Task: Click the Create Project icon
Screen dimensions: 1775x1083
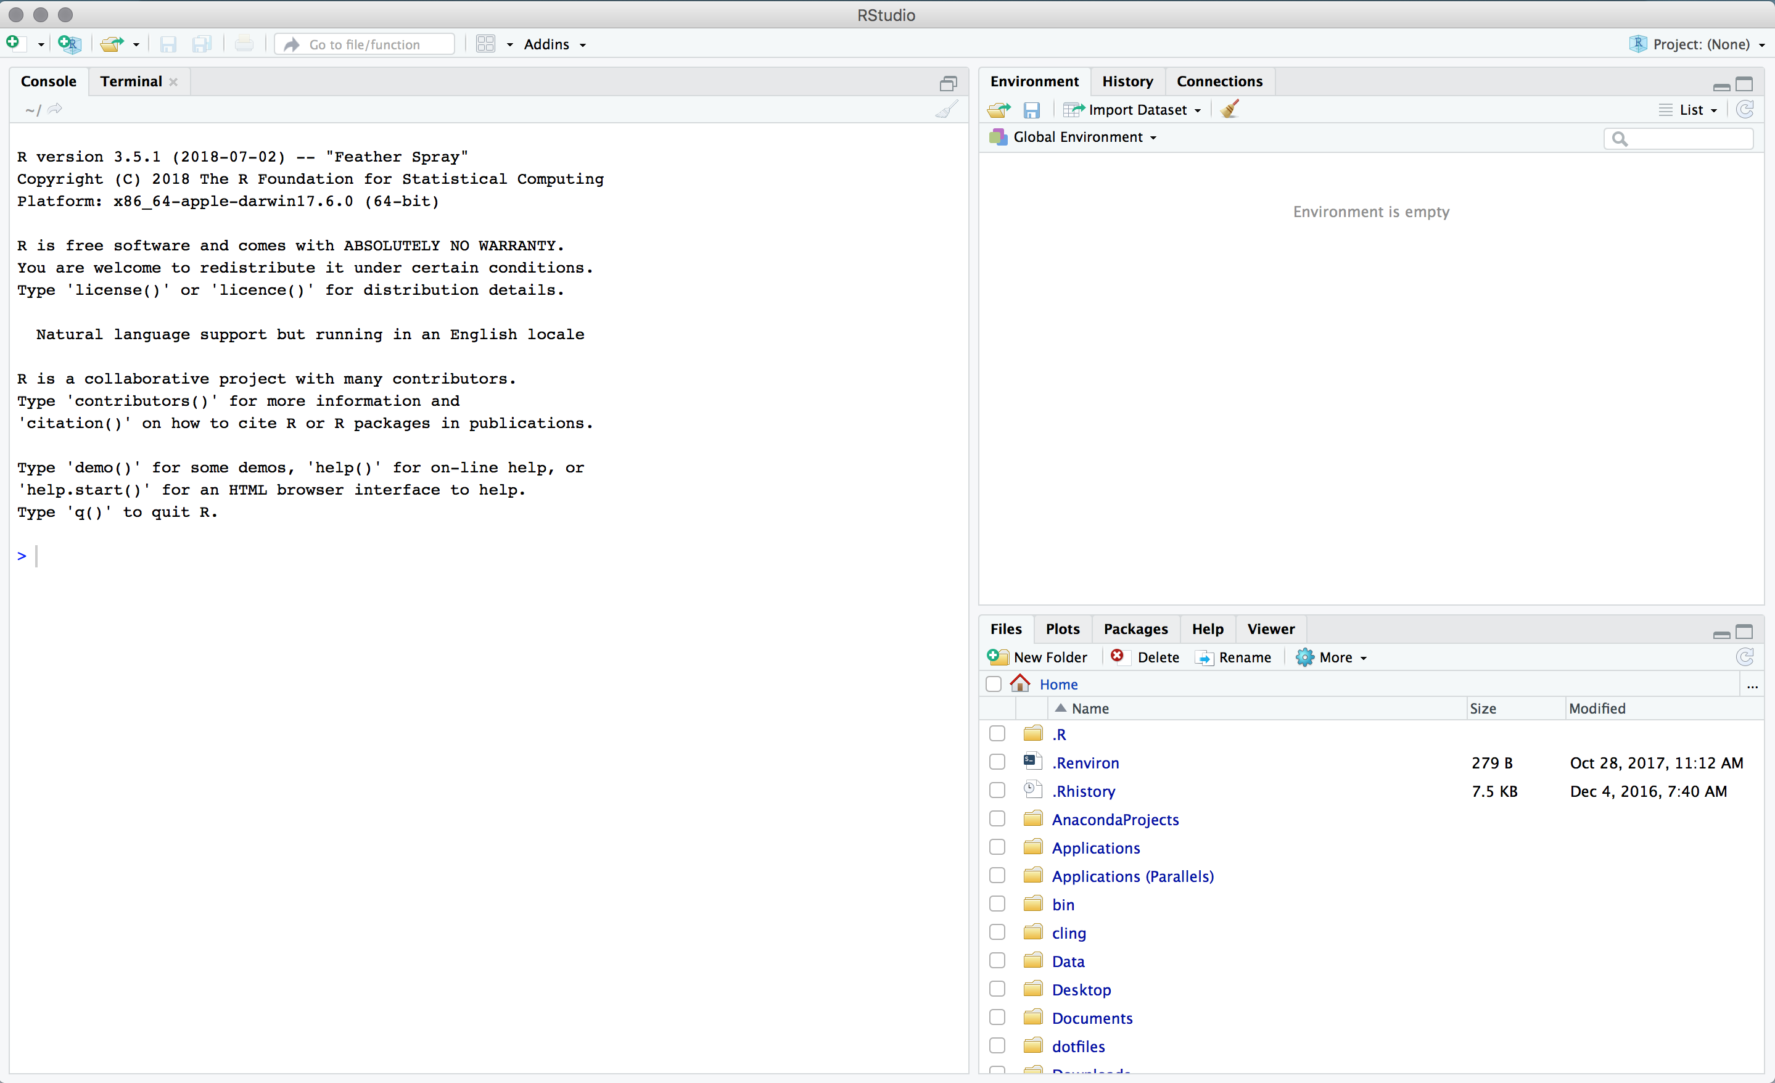Action: point(69,44)
